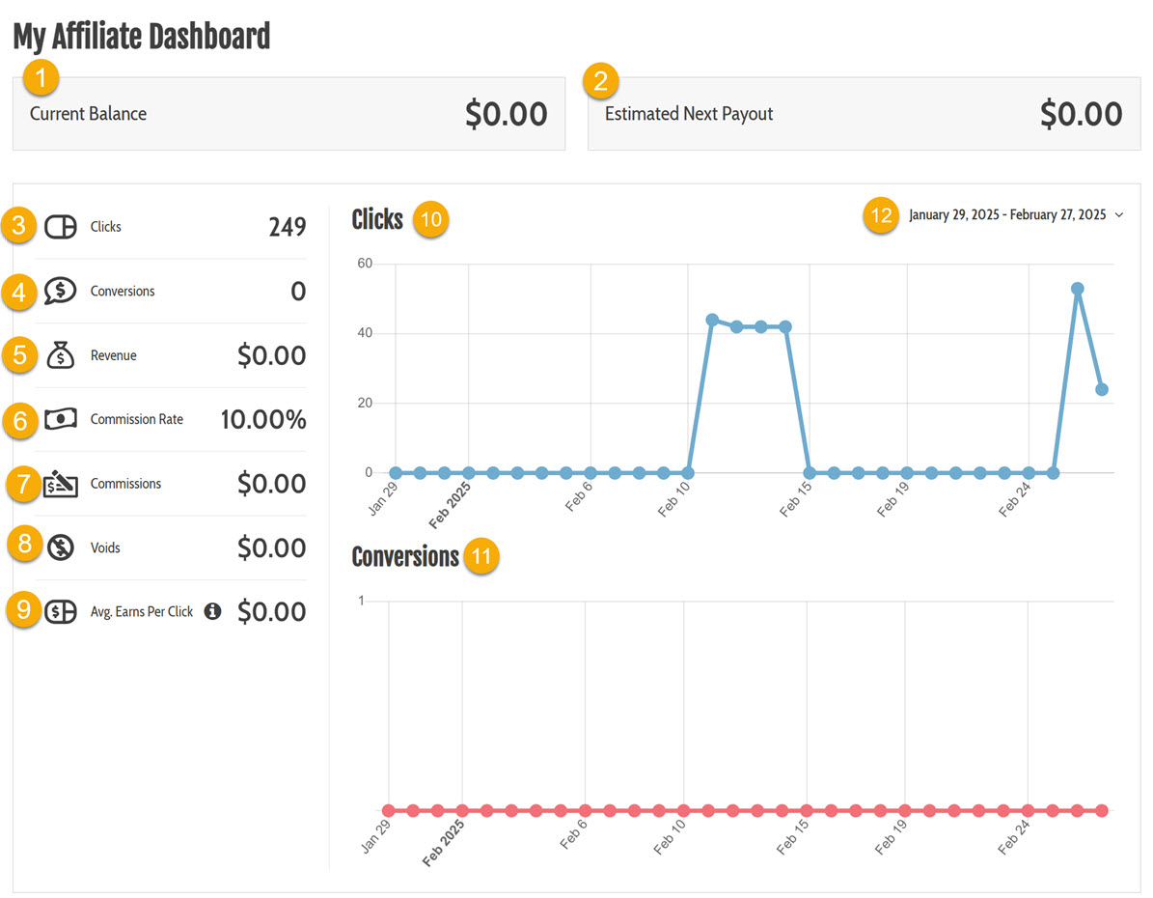Click the Avg. Earns Per Click icon
Image resolution: width=1153 pixels, height=898 pixels.
pos(61,611)
